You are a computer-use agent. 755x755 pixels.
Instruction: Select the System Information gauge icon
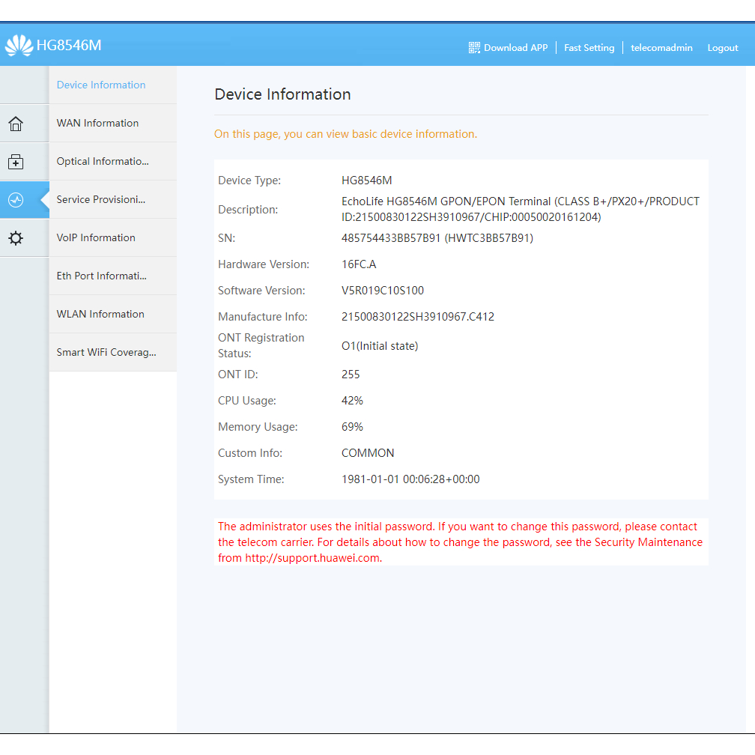(x=16, y=200)
